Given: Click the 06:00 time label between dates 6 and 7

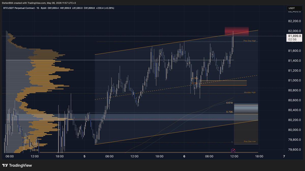Looking at the screenshot, I should pos(209,157).
